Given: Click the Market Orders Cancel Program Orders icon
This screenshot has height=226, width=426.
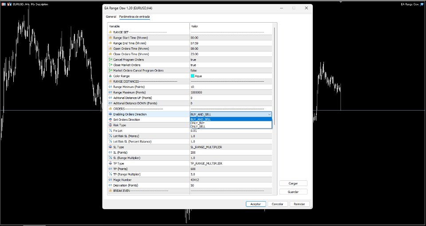Looking at the screenshot, I should click(x=110, y=71).
